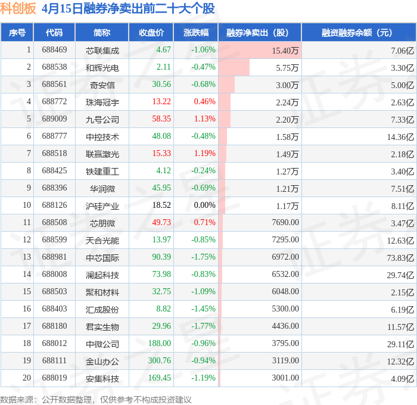Click the 11.57亿 balance value
Screen dimensions: 417x405
(x=400, y=327)
